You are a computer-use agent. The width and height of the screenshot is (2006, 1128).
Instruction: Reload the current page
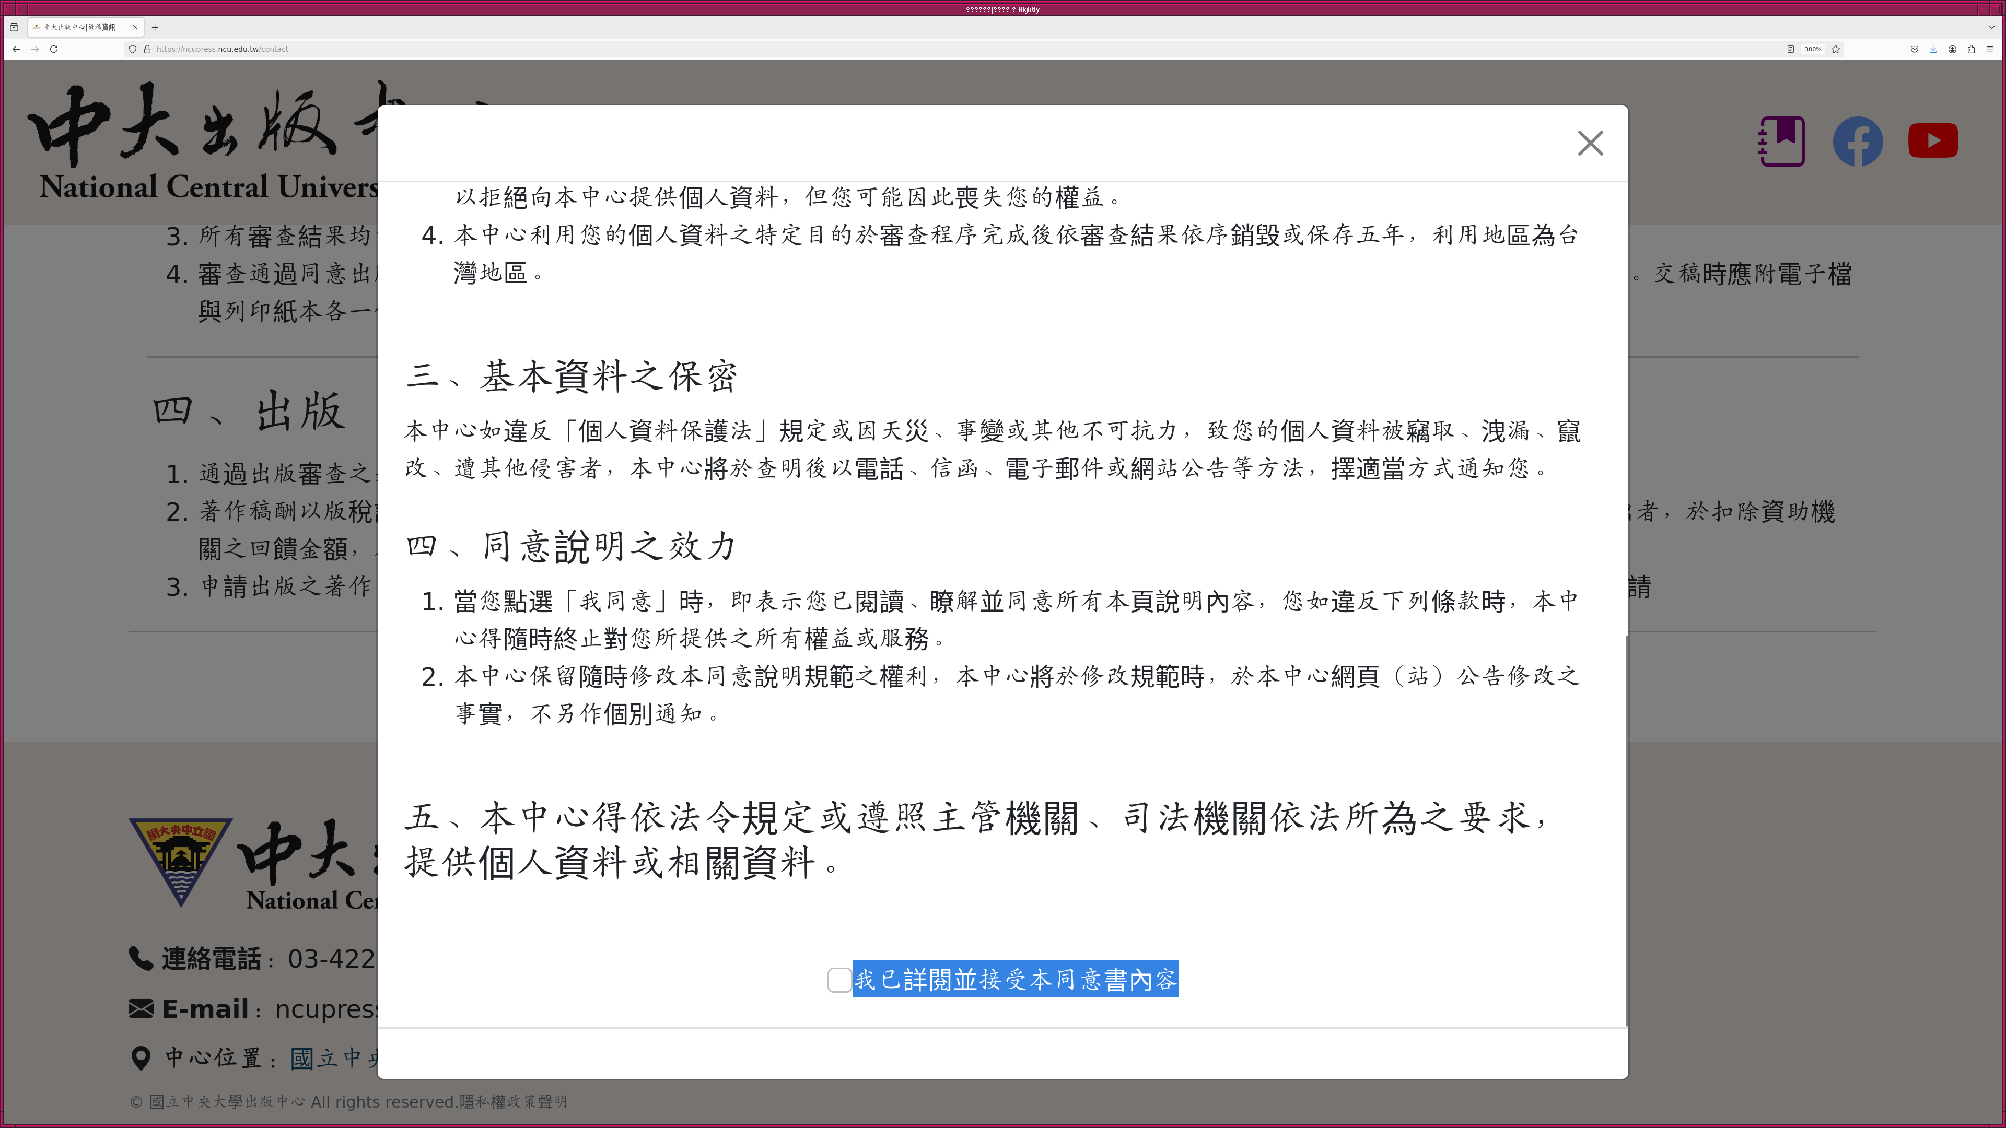pos(54,49)
